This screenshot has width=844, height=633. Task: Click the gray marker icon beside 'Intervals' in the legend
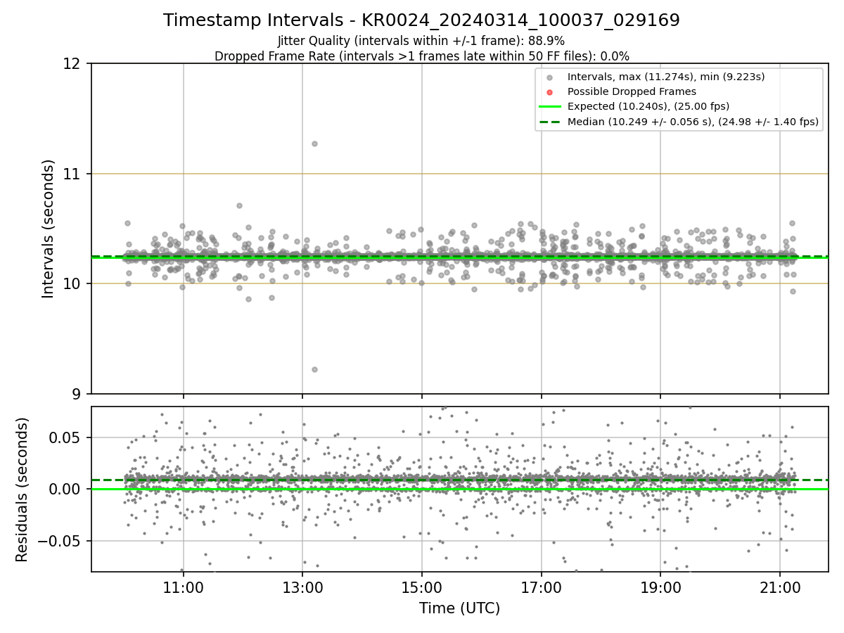pos(549,77)
